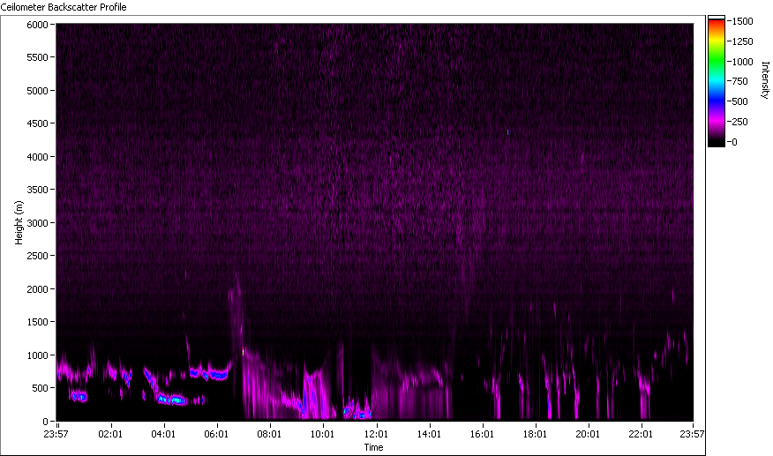
Task: Select the 5000 height tick label
Action: (37, 91)
